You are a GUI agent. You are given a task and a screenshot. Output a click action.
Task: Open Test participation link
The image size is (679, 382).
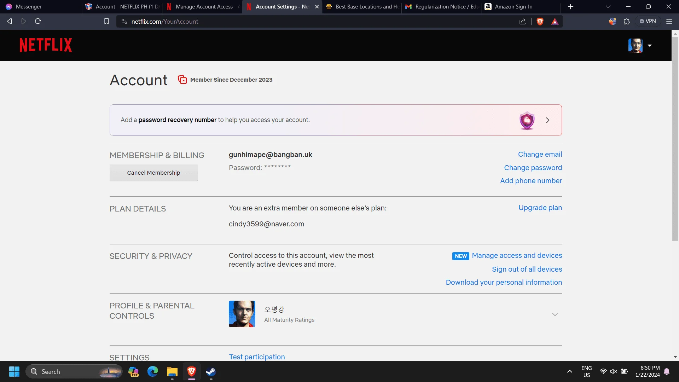pos(257,357)
